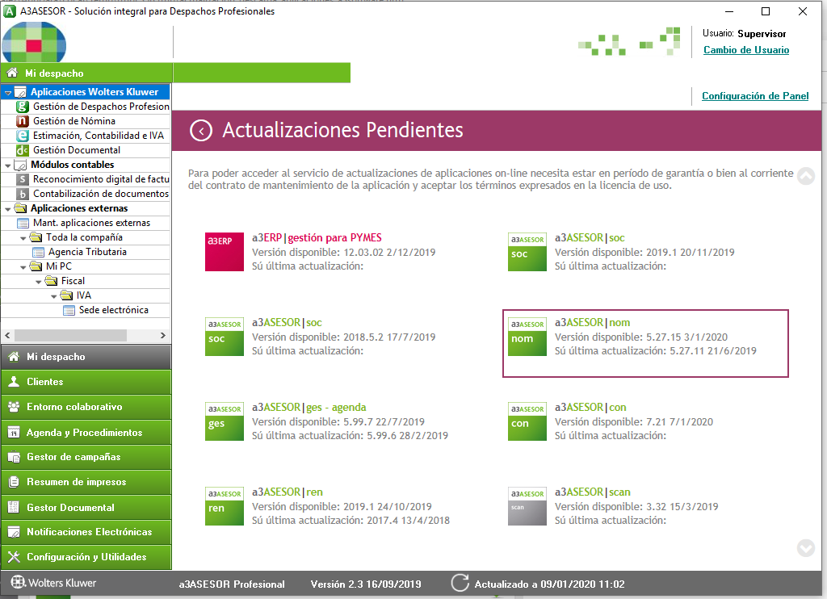Open the Clientes navigation section
827x599 pixels.
[86, 382]
